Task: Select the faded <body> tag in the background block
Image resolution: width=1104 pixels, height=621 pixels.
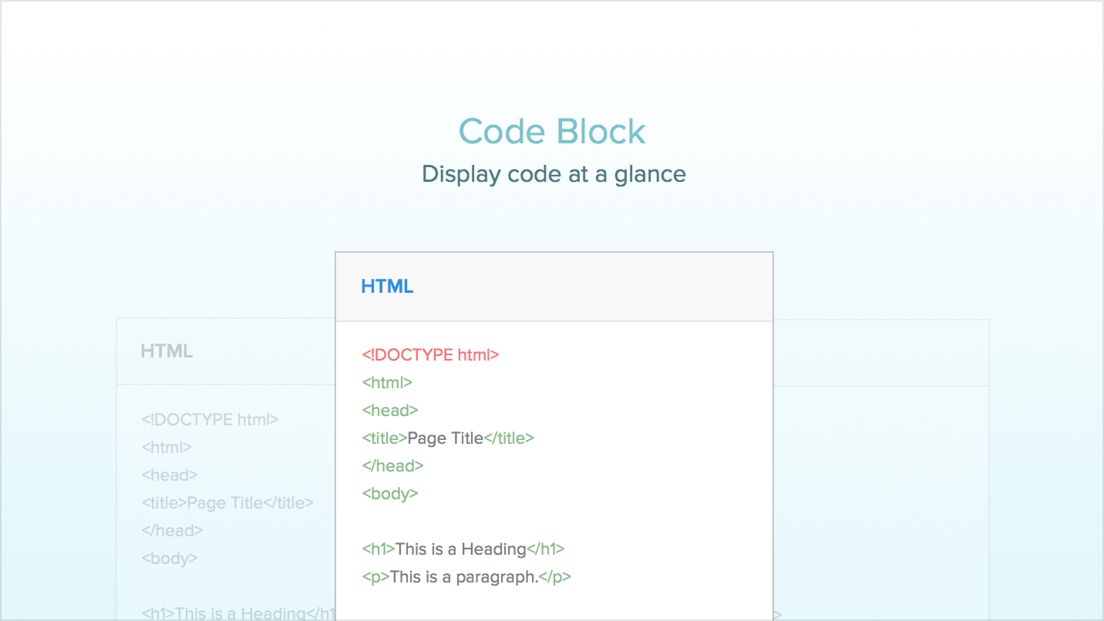Action: [x=170, y=558]
